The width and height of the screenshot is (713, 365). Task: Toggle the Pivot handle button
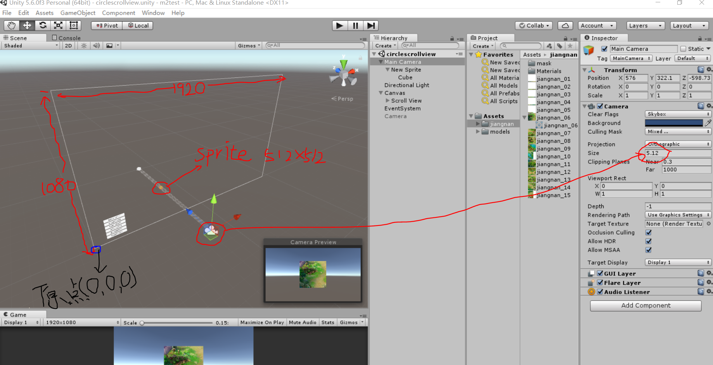pos(107,26)
